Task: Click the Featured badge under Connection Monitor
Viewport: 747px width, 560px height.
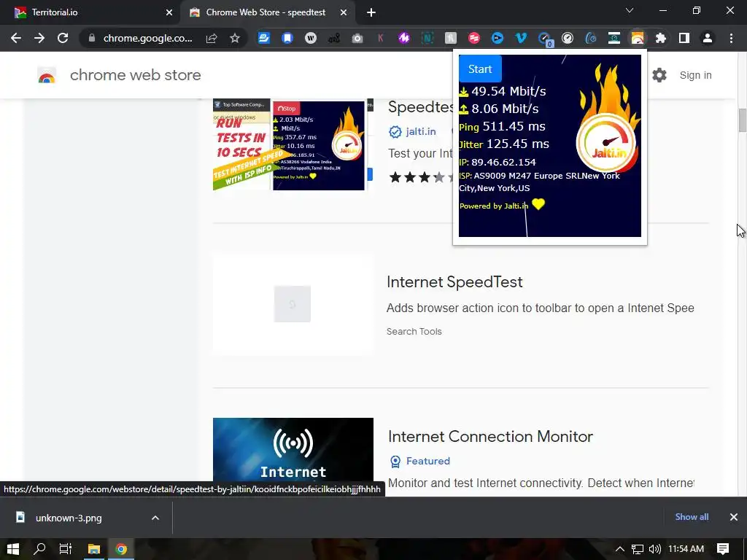Action: [x=420, y=462]
